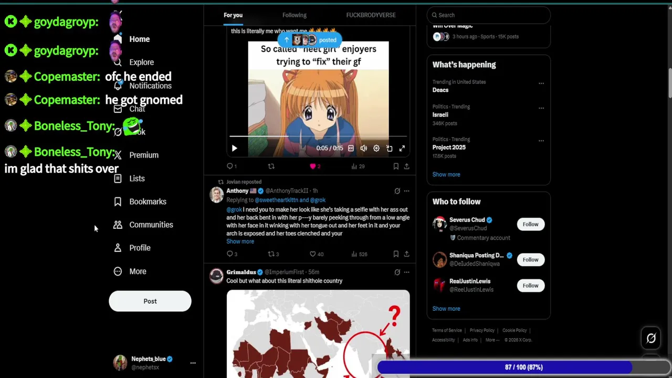Enter fullscreen on the video

tap(402, 149)
